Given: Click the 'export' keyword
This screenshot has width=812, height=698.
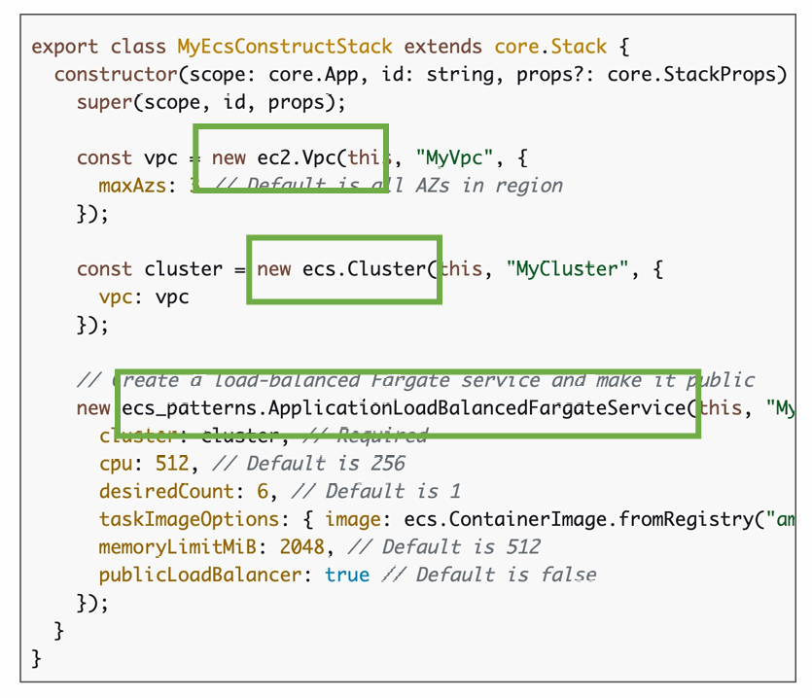Looking at the screenshot, I should point(65,47).
